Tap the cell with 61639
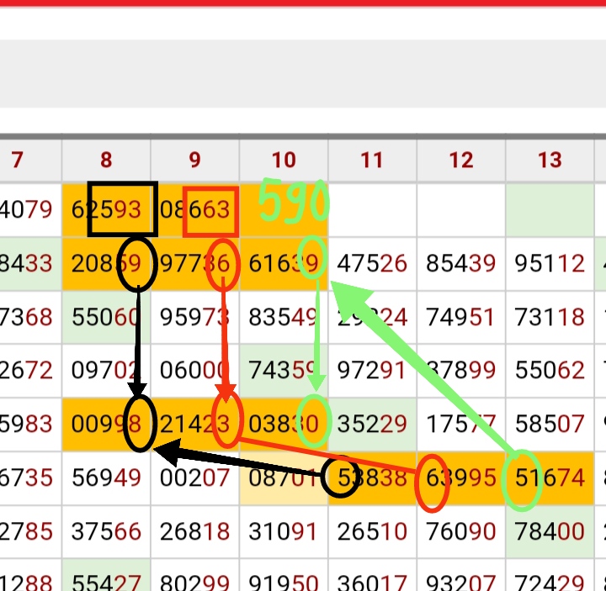The width and height of the screenshot is (606, 591). [284, 264]
